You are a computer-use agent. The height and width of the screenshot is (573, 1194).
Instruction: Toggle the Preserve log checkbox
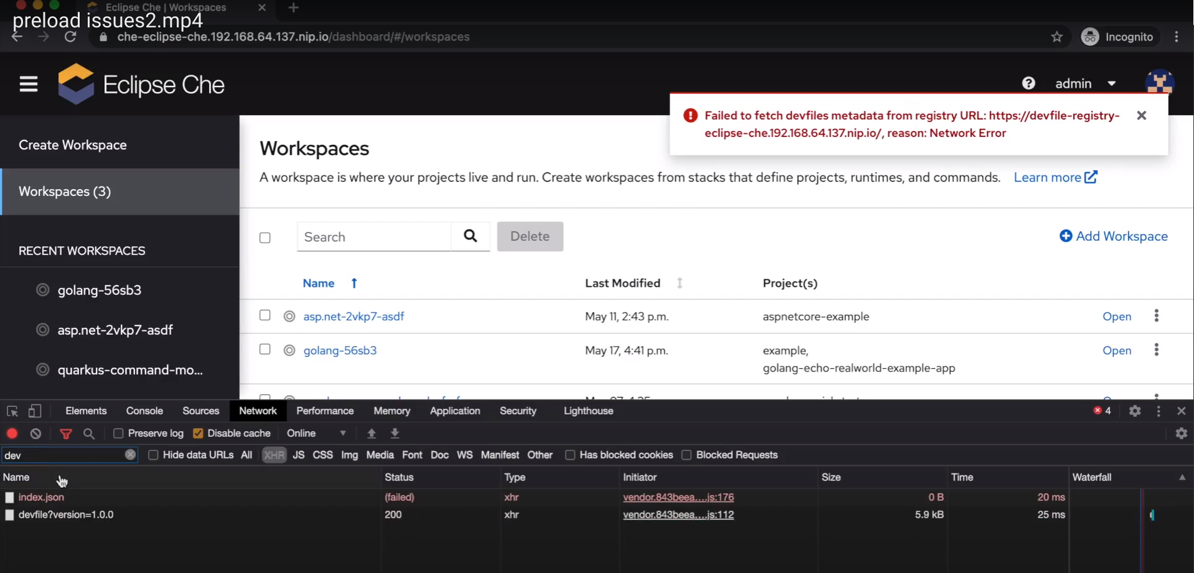tap(119, 433)
